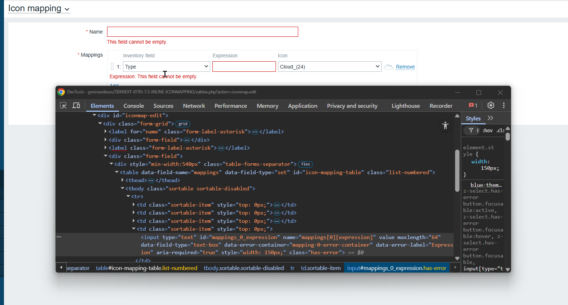Viewport: 568px width, 305px height.
Task: Click into the empty Name input field
Action: 202,32
